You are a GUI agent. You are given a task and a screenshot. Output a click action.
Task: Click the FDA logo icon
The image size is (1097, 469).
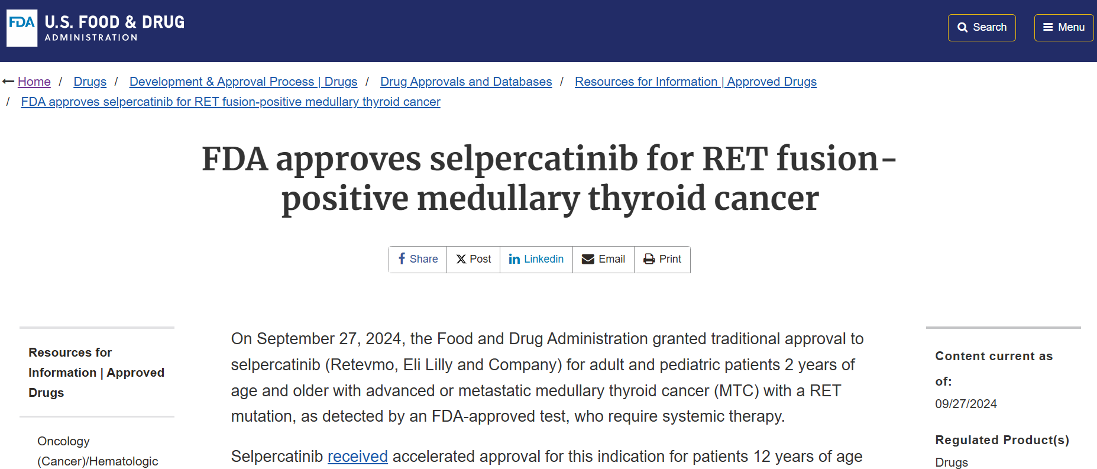tap(22, 28)
